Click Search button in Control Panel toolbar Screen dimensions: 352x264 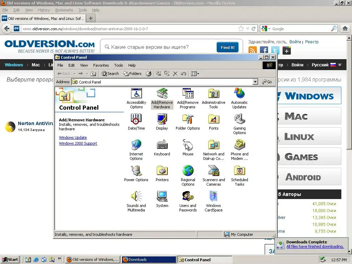click(110, 74)
